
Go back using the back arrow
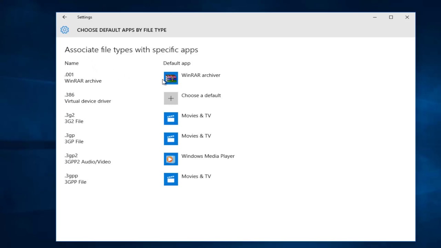point(64,17)
